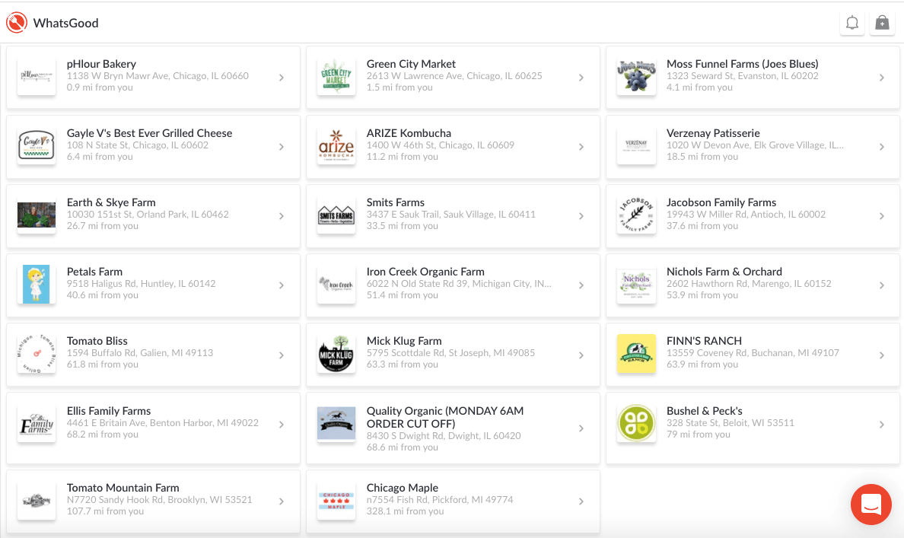Click address '9518 Haligus Rd, Huntley, IL 60142'

[x=142, y=284]
